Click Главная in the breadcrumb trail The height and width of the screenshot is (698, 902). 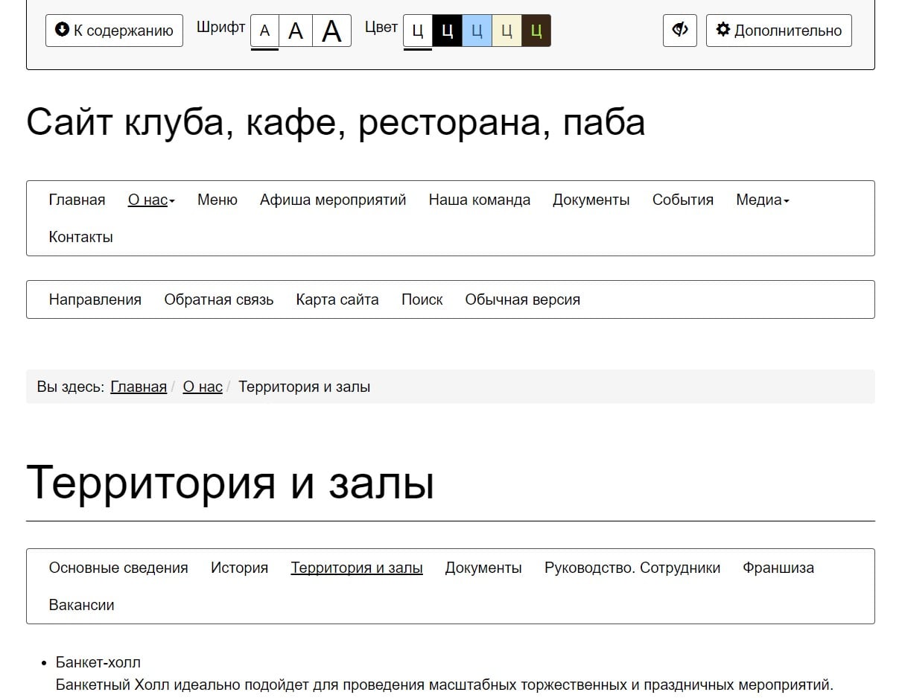tap(139, 387)
